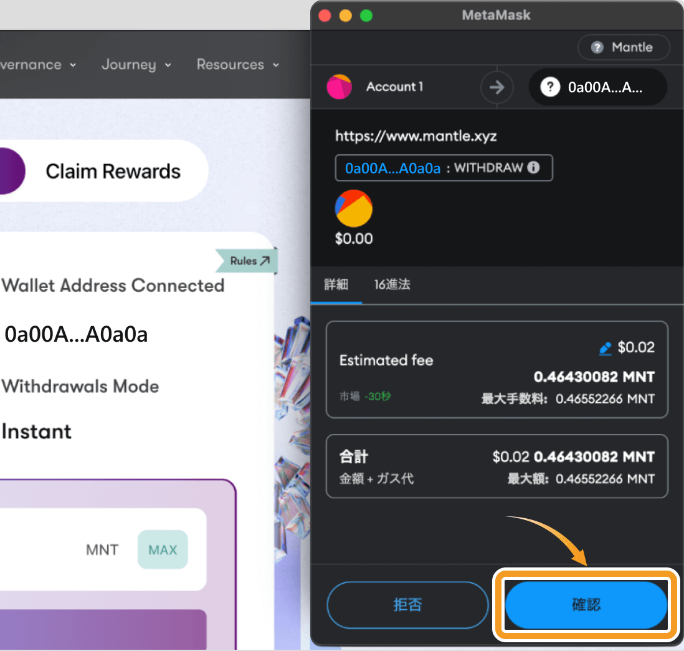
Task: Click the 0a00A...A0a0a contract address link
Action: coord(392,168)
